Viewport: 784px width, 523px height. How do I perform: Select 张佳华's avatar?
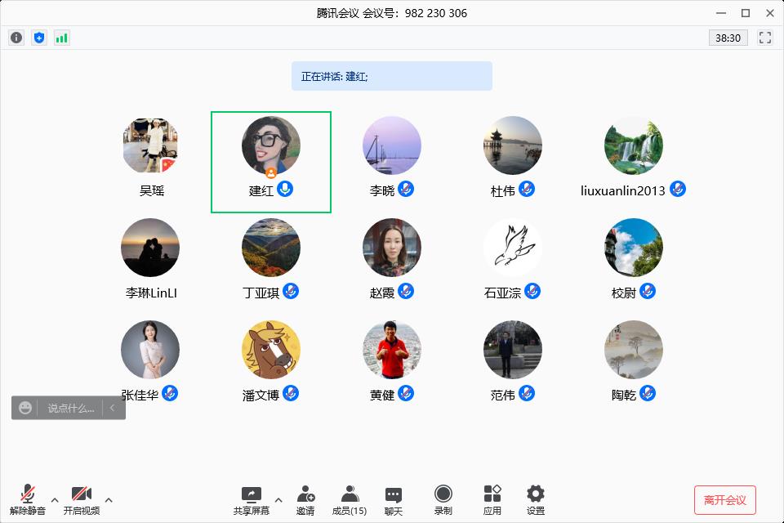150,350
